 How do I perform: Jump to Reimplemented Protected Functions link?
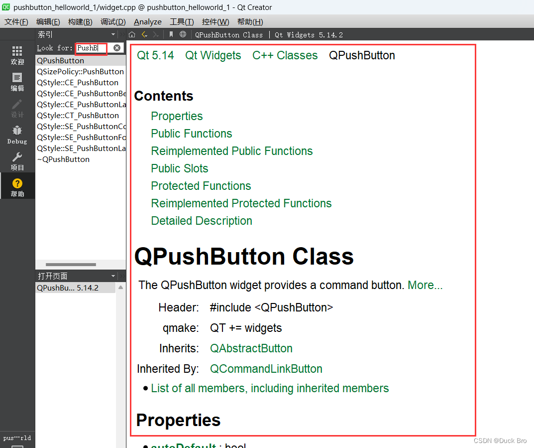[241, 203]
